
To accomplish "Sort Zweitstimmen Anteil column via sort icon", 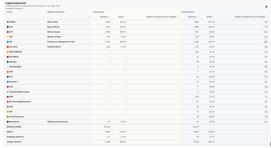I will (213, 17).
